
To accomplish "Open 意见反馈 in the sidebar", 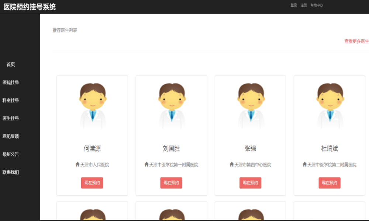I will tap(11, 136).
